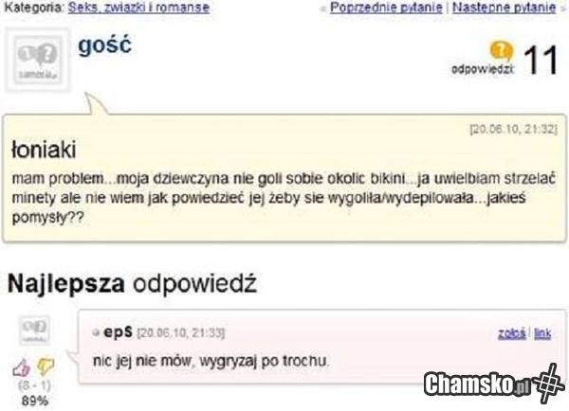Image resolution: width=569 pixels, height=411 pixels.
Task: Open the Chamsko.pl watermark logo
Action: 476,384
